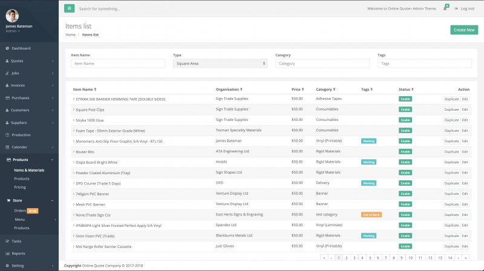Open Orders submenu item under Store

20,211
